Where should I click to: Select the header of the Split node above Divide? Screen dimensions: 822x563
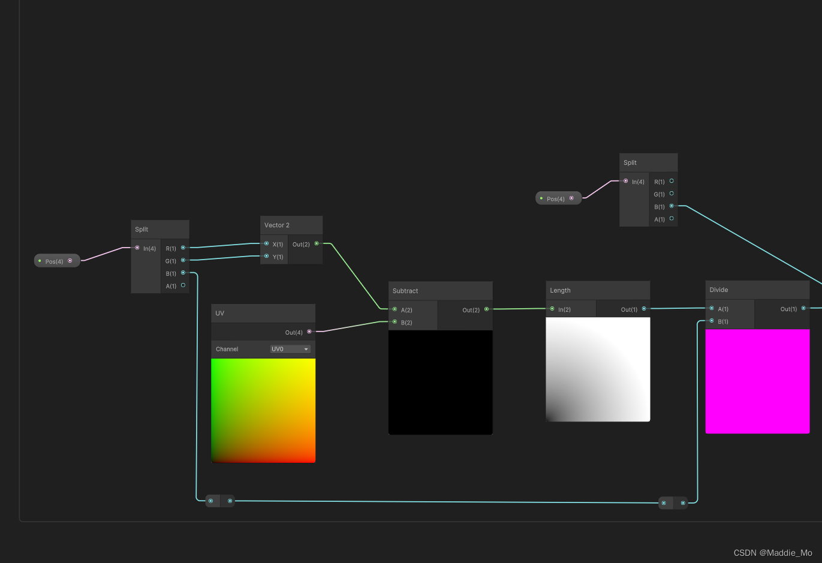click(649, 162)
